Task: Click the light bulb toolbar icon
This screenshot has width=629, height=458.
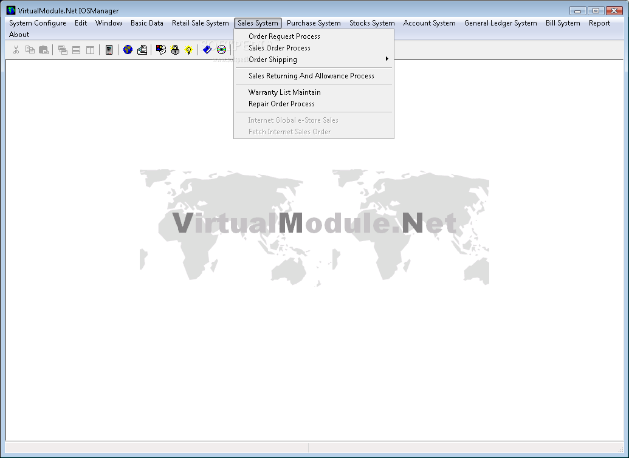Action: [188, 50]
